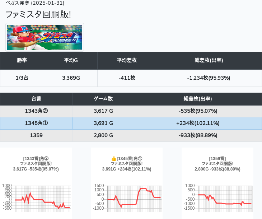This screenshot has height=219, width=262.
Task: Click the 1/3台 win rate cell
Action: 22,78
